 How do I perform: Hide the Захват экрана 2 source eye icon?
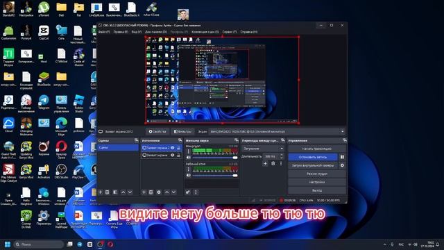[x=173, y=148]
